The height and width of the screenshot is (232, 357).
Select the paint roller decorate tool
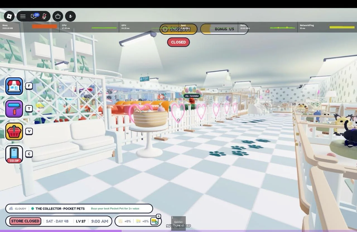click(x=14, y=109)
